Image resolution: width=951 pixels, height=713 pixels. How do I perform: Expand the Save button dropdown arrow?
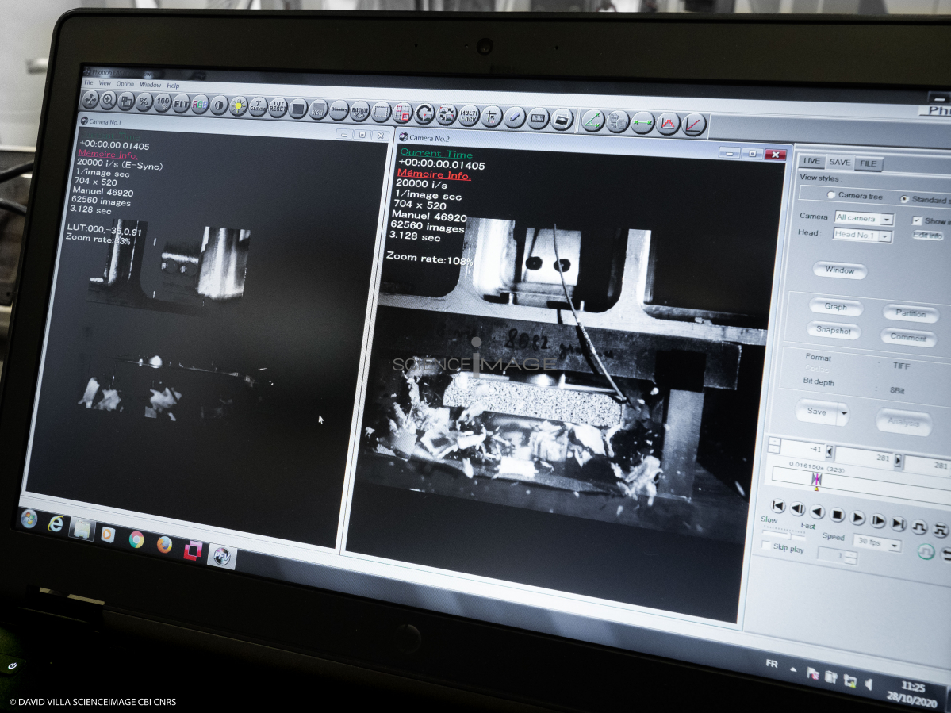click(x=843, y=414)
